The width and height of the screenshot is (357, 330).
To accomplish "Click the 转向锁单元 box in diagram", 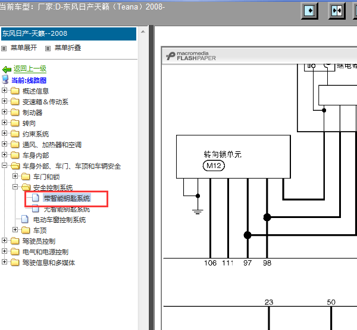I will 233,157.
